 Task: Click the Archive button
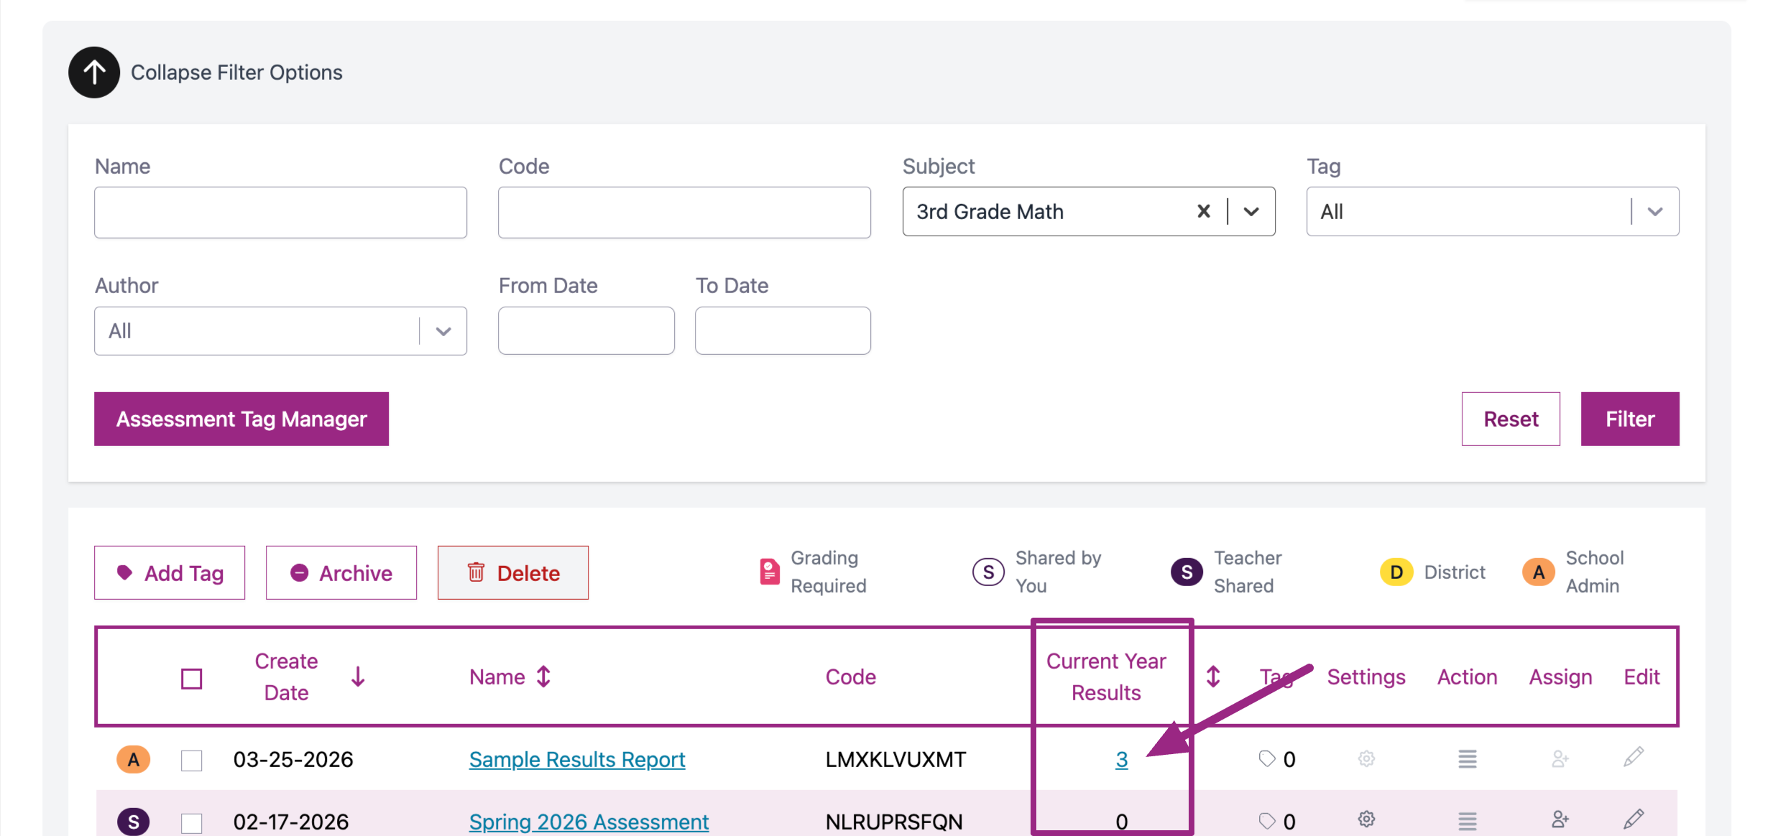[341, 572]
